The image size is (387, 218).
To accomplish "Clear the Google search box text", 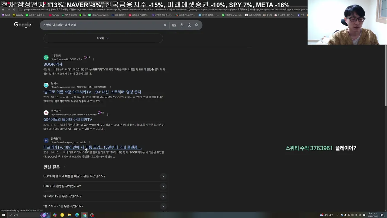I will click(165, 25).
